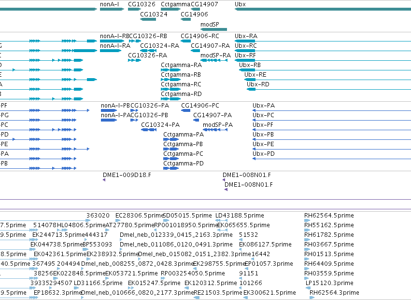The width and height of the screenshot is (411, 300).
Task: Select EST SD05015.5prime
Action: tap(187, 216)
